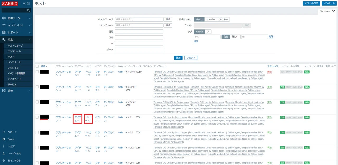
Task: Click the サポート headset icon
Action: click(4, 132)
